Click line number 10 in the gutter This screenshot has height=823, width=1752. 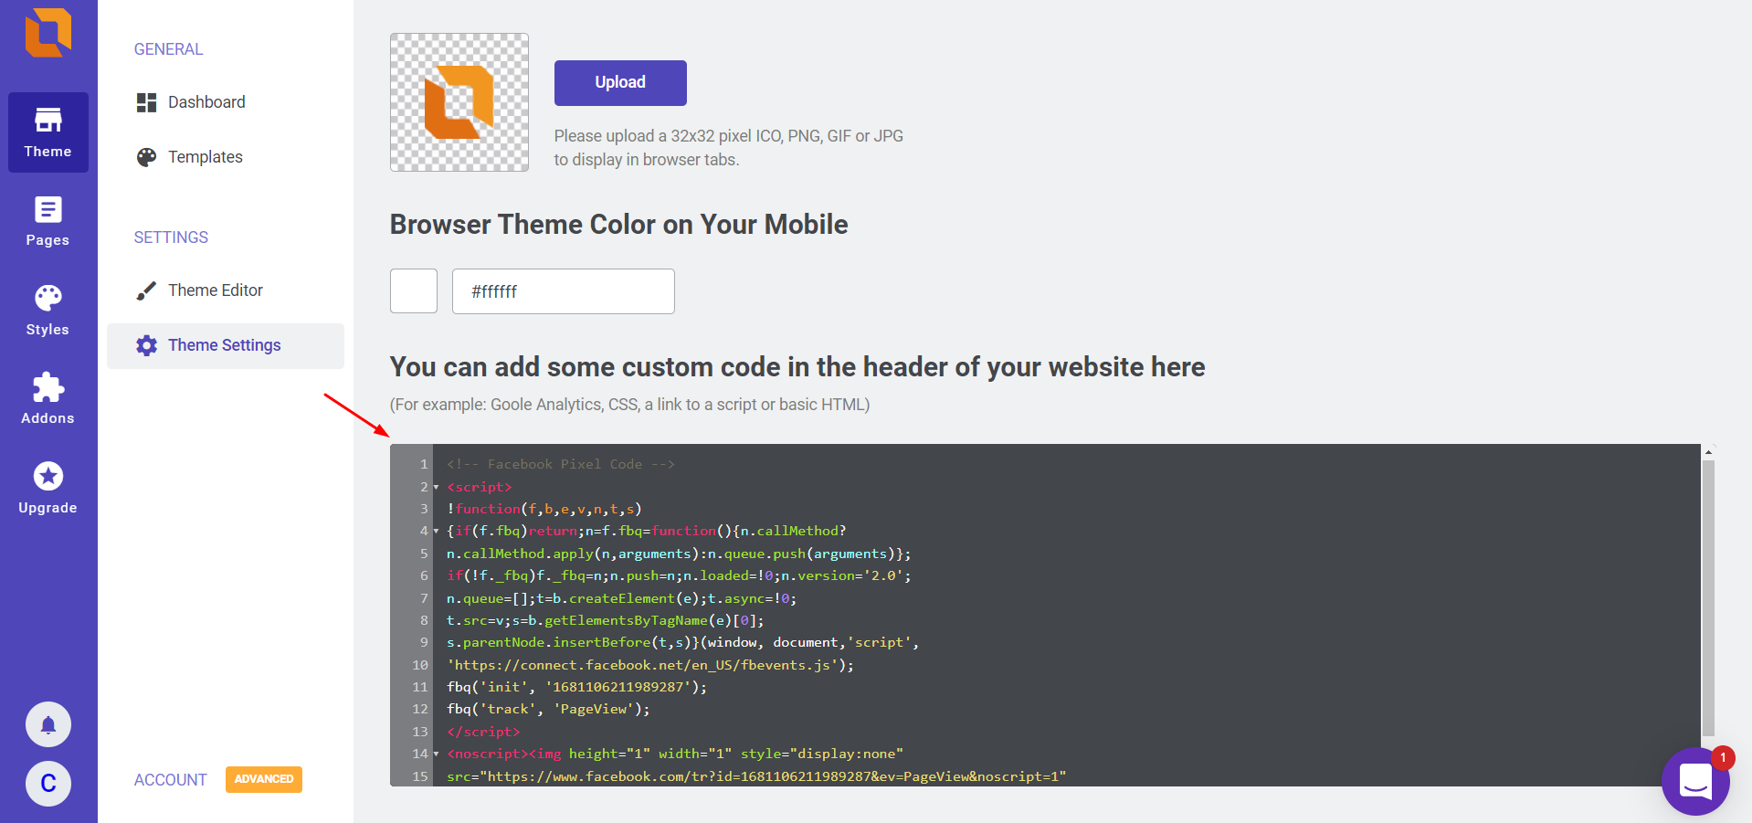tap(420, 665)
